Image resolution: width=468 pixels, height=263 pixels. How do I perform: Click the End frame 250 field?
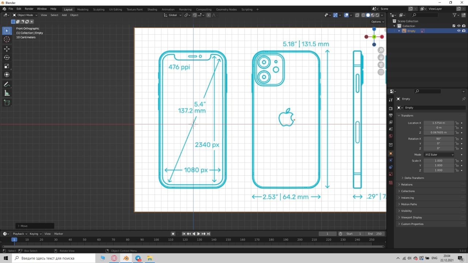374,234
